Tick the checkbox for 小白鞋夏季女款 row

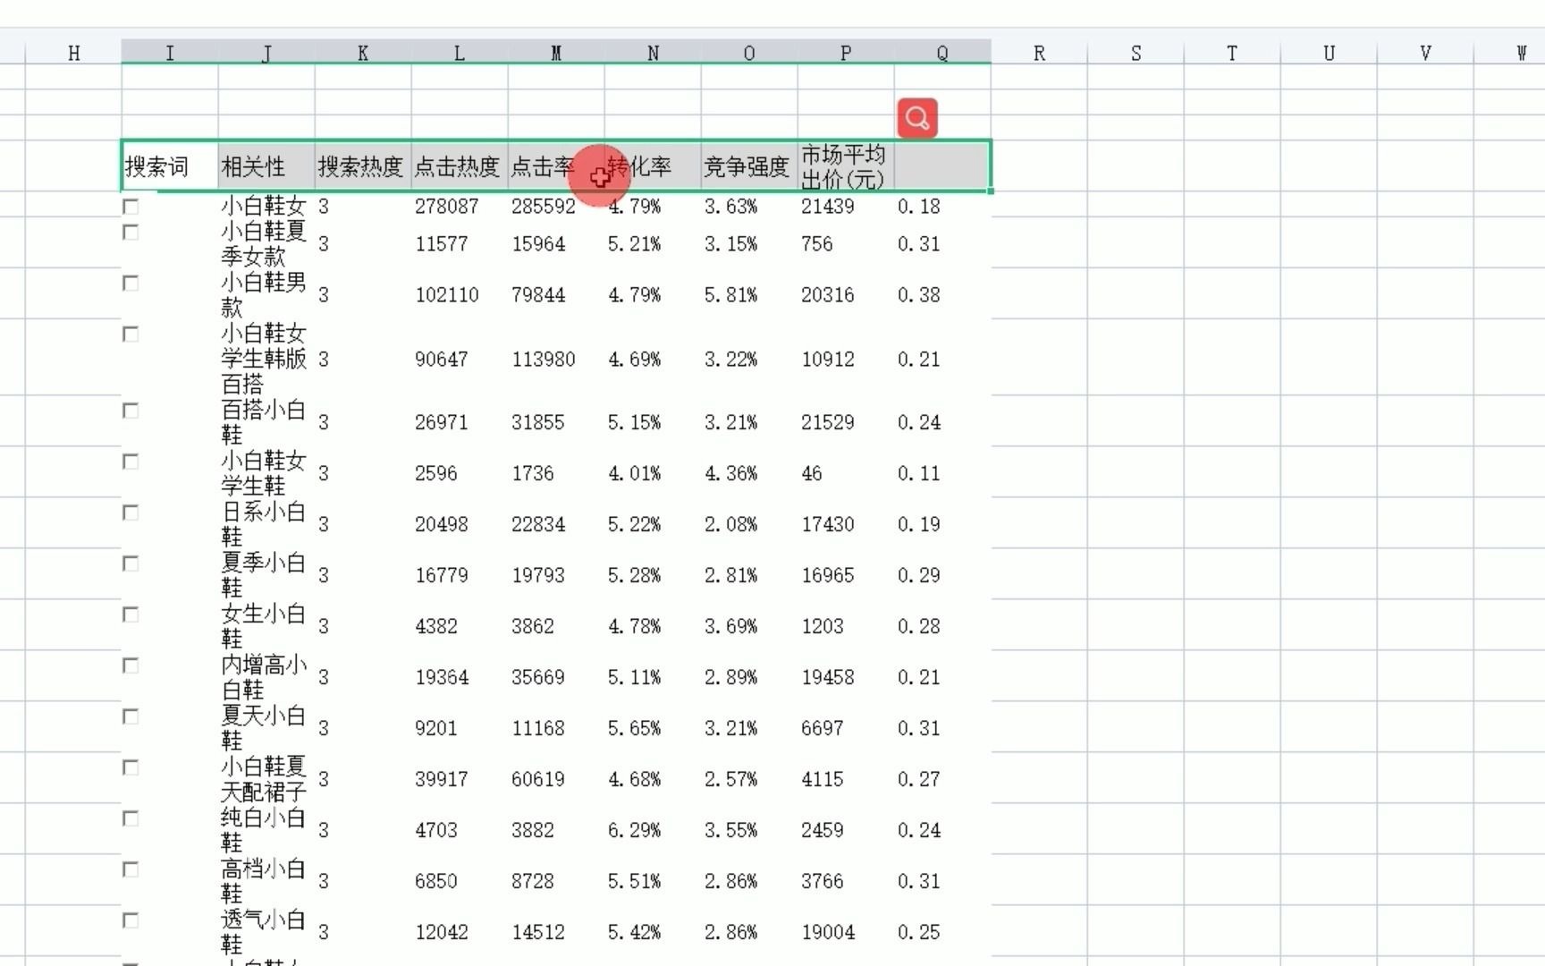coord(131,232)
